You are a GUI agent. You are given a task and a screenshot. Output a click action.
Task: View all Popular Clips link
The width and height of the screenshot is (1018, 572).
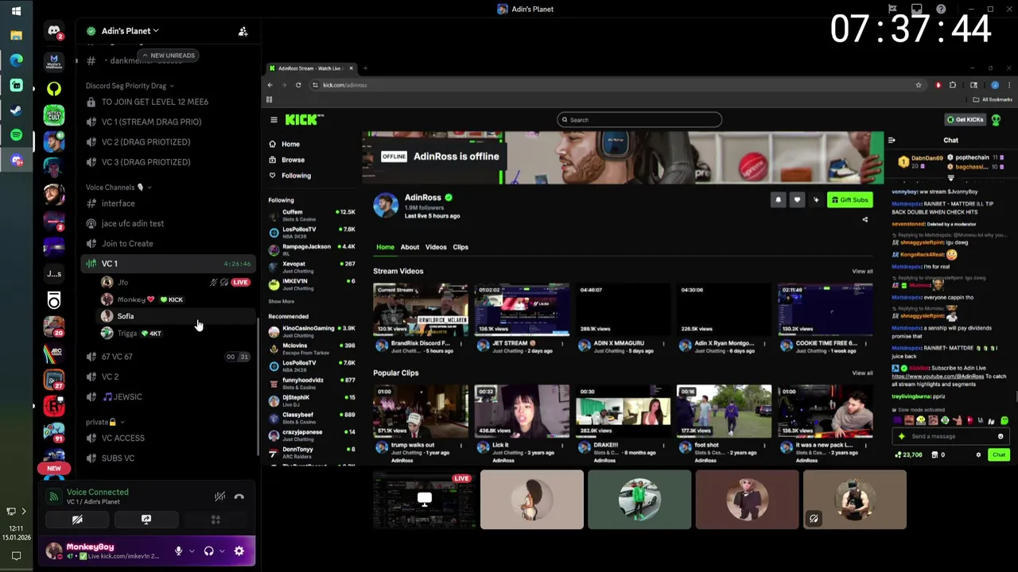(x=862, y=373)
